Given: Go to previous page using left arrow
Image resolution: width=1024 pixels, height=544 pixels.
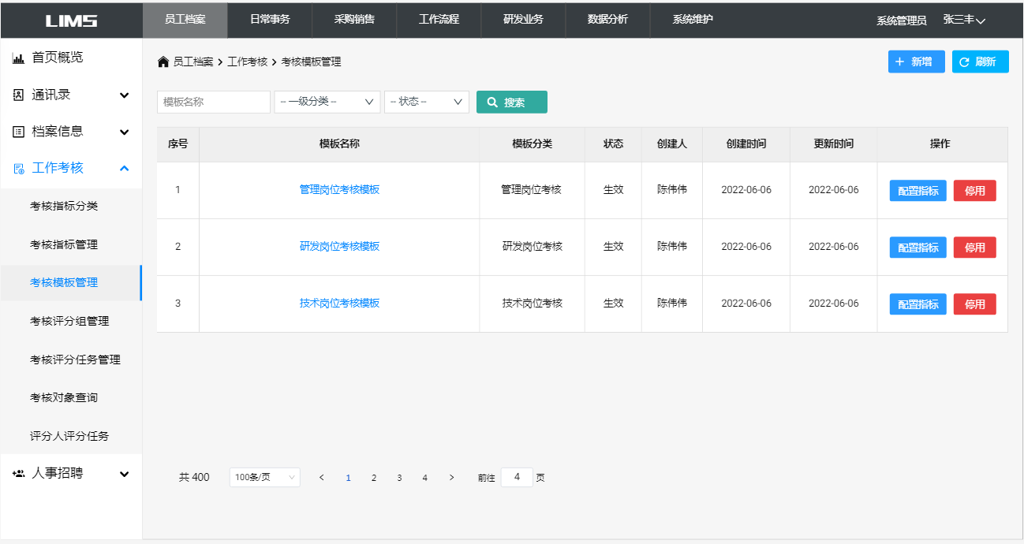Looking at the screenshot, I should click(x=322, y=478).
